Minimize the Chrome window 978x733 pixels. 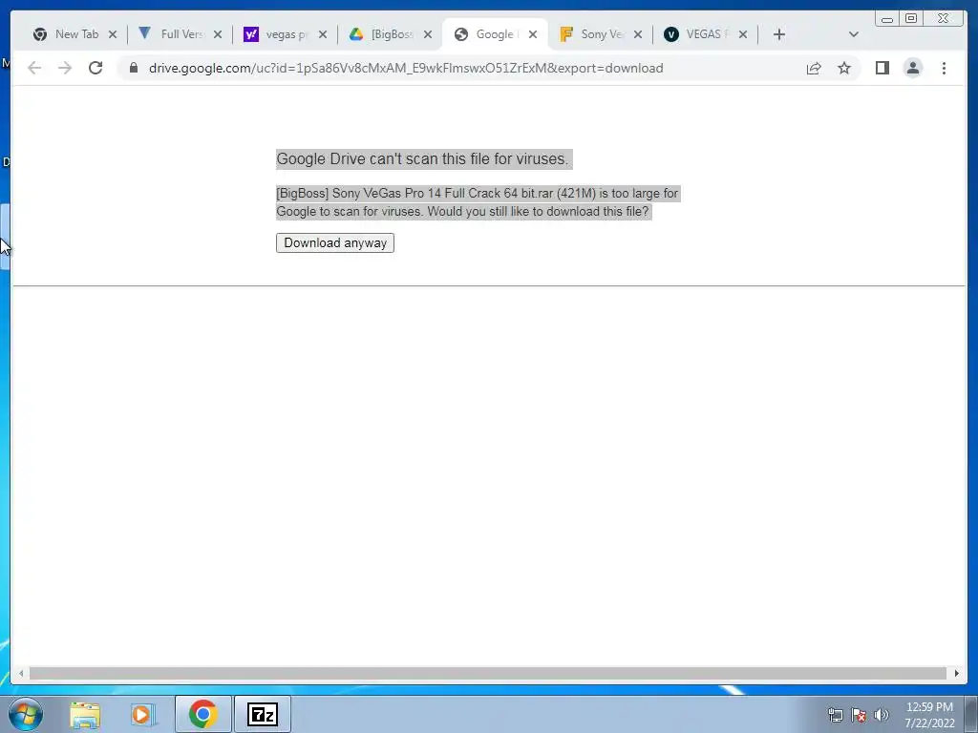point(887,19)
